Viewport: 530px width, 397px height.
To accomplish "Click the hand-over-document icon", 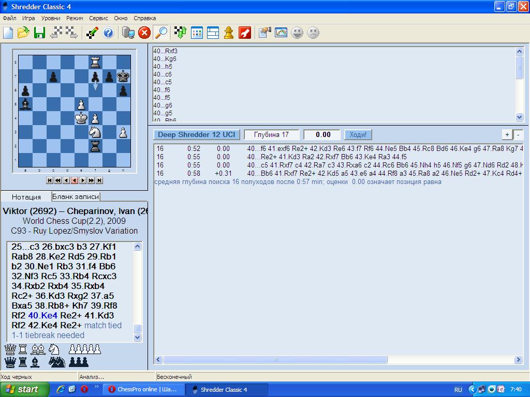I will pyautogui.click(x=264, y=33).
